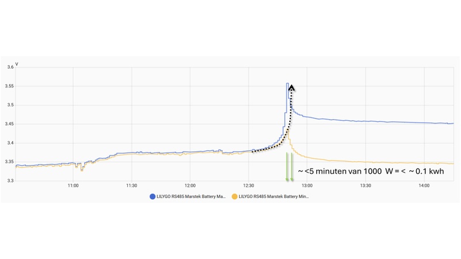Click the black dotted arrowhead at the peak
461x259 pixels.
click(x=292, y=88)
